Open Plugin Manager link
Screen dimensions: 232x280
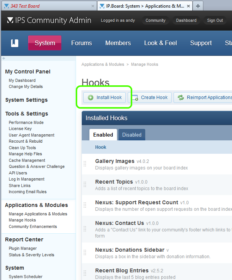(23, 248)
